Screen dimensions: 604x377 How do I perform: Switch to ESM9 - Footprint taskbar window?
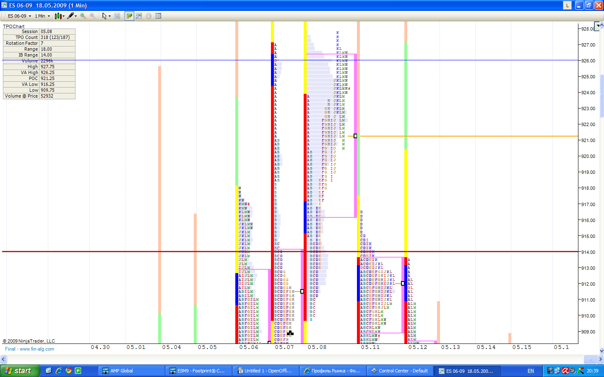pyautogui.click(x=199, y=371)
